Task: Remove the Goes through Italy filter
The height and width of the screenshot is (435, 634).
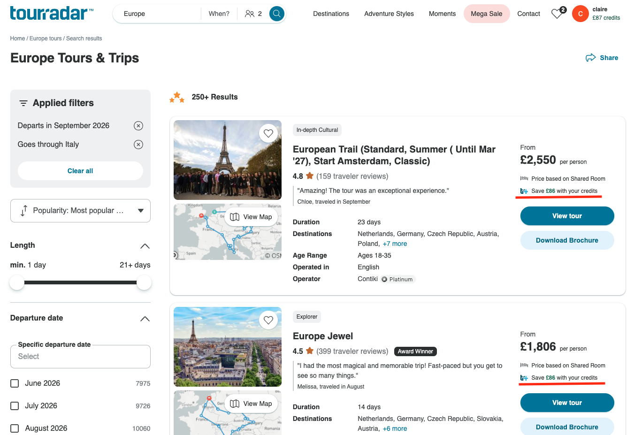Action: click(x=138, y=145)
